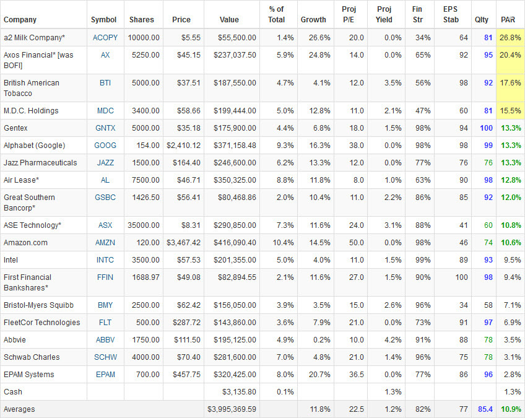Select the Cash value $3,135.80
This screenshot has height=418, width=525.
click(x=239, y=392)
